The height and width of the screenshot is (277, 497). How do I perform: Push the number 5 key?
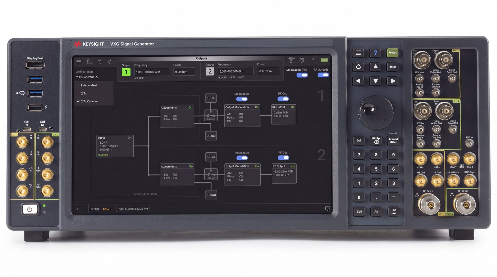coord(376,169)
